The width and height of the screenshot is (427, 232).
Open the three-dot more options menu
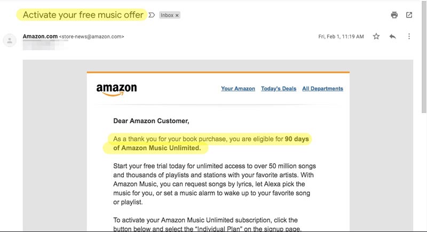pyautogui.click(x=409, y=36)
